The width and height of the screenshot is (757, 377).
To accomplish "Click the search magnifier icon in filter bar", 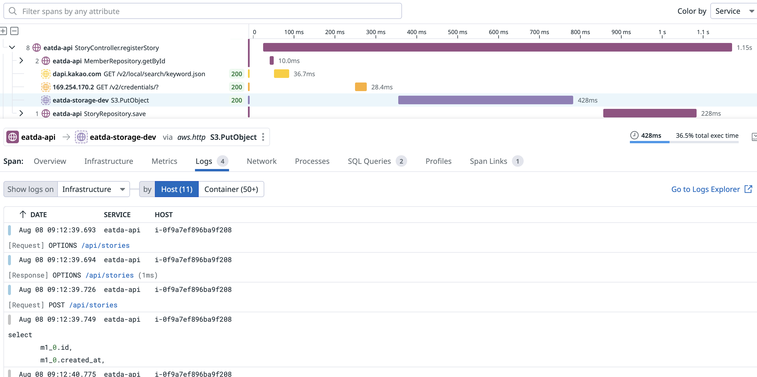I will pyautogui.click(x=13, y=11).
